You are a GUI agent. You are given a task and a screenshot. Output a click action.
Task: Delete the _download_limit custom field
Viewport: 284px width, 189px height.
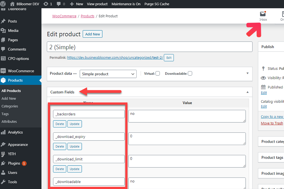[60, 169]
